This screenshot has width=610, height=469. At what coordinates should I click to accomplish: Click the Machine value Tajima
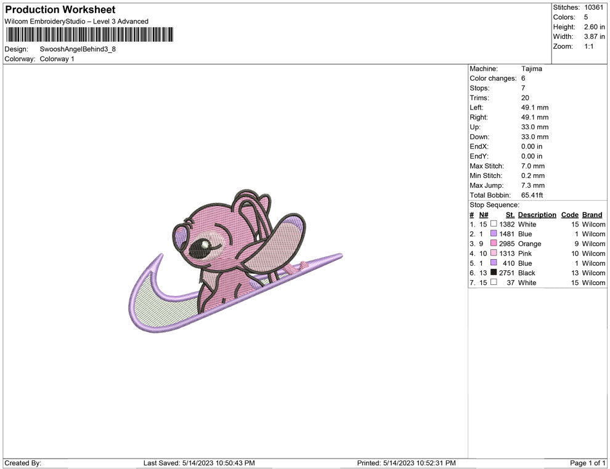[x=531, y=69]
